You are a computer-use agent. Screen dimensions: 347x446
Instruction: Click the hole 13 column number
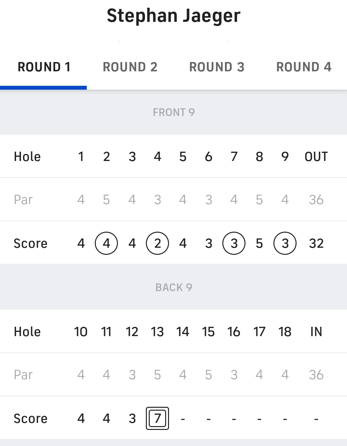(x=157, y=332)
